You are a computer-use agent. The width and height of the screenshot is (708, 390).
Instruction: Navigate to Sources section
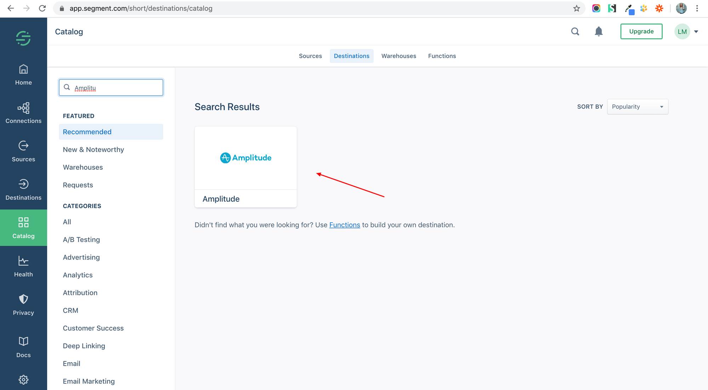(23, 151)
